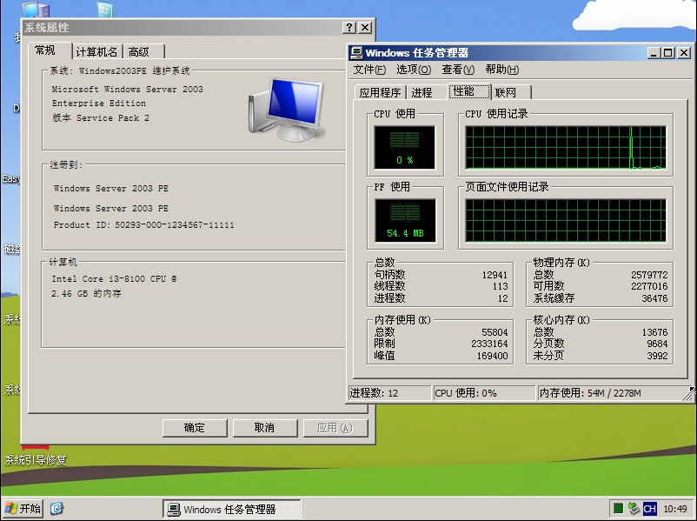This screenshot has width=697, height=521.
Task: Click physical memory total 2579772
Action: (649, 275)
